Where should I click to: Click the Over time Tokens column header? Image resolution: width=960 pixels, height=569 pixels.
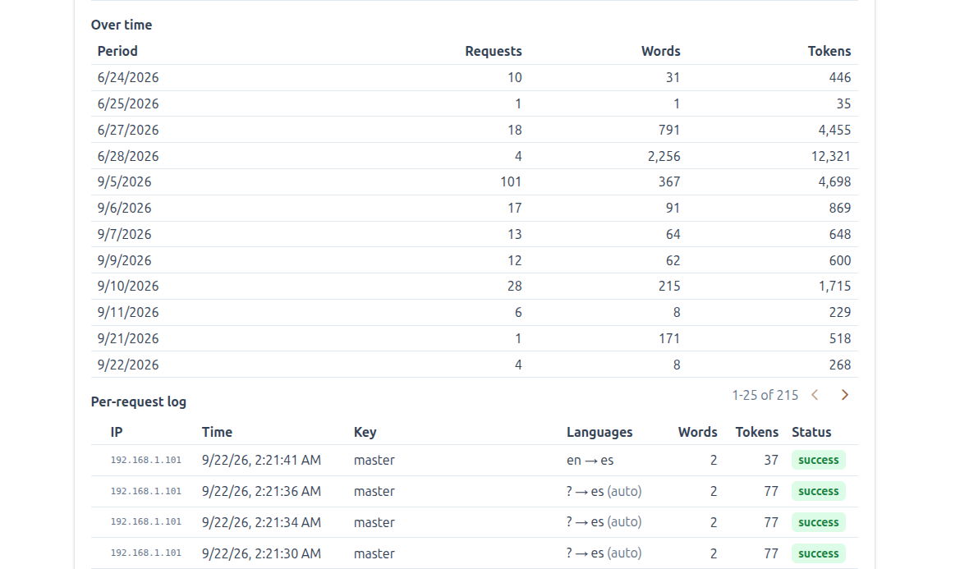[x=829, y=52]
